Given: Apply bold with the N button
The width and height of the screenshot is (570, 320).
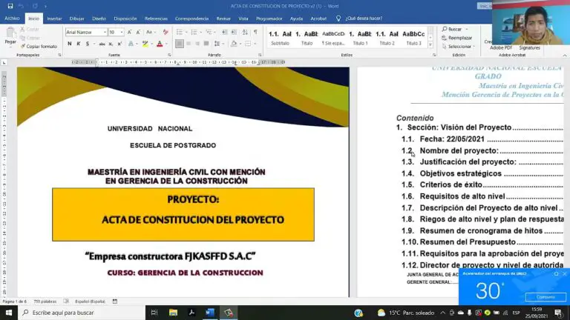Looking at the screenshot, I should [69, 44].
